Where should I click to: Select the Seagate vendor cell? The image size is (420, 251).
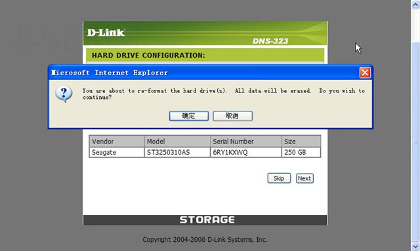(117, 152)
